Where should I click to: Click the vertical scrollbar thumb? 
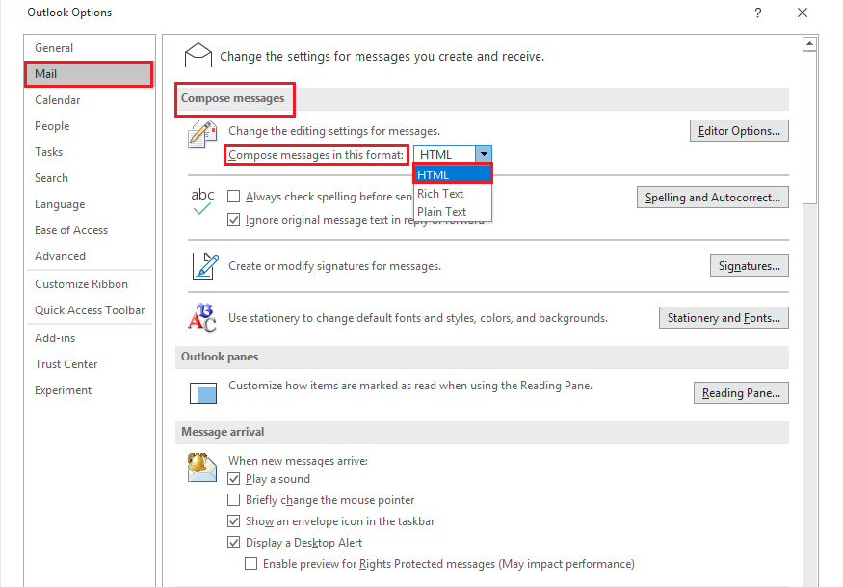tap(809, 127)
